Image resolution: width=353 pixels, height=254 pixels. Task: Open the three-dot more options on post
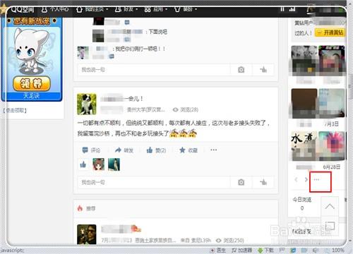click(x=213, y=150)
